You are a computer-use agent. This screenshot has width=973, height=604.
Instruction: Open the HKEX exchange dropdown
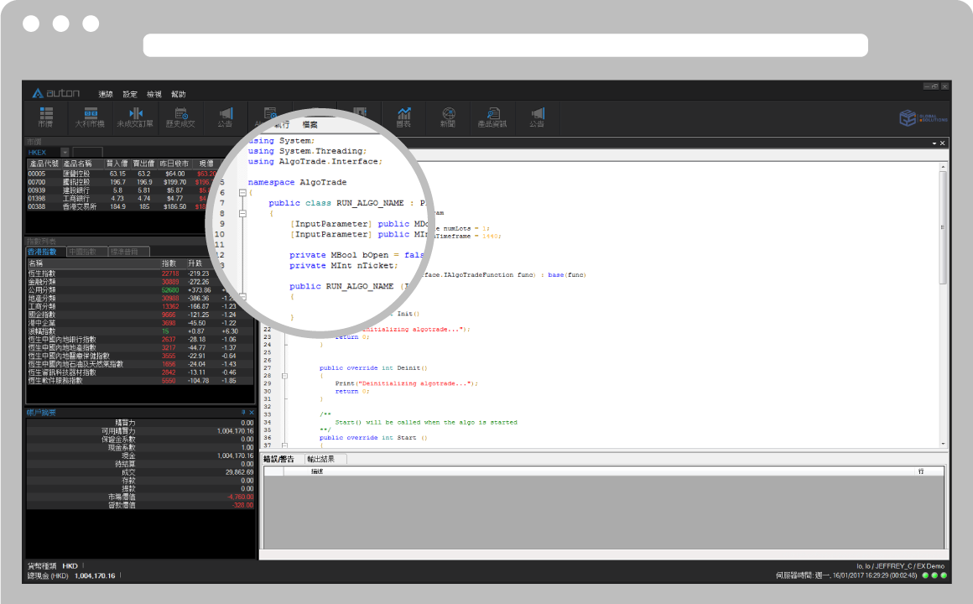[65, 153]
